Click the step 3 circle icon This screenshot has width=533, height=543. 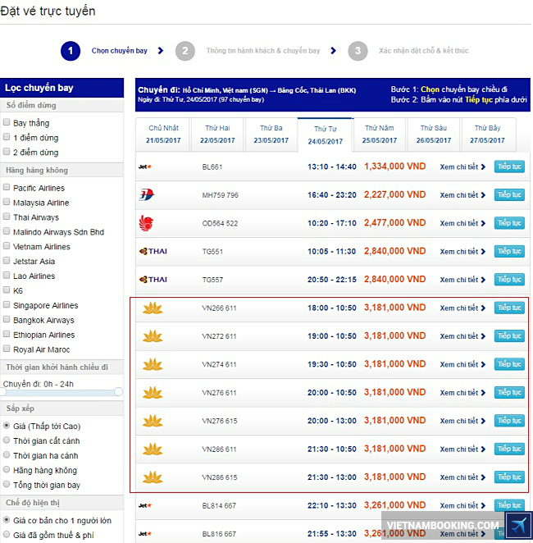358,51
